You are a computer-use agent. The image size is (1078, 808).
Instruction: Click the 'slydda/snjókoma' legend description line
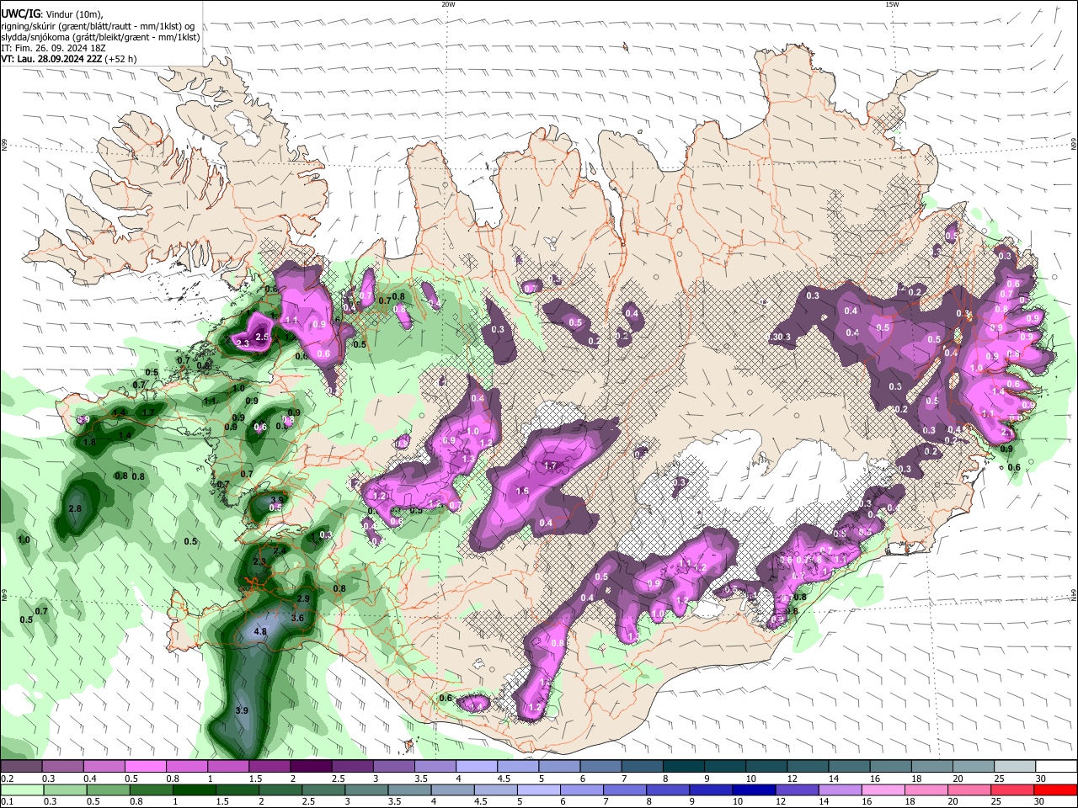[100, 37]
